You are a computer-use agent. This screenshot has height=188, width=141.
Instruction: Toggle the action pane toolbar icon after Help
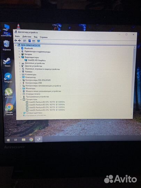click(x=33, y=41)
